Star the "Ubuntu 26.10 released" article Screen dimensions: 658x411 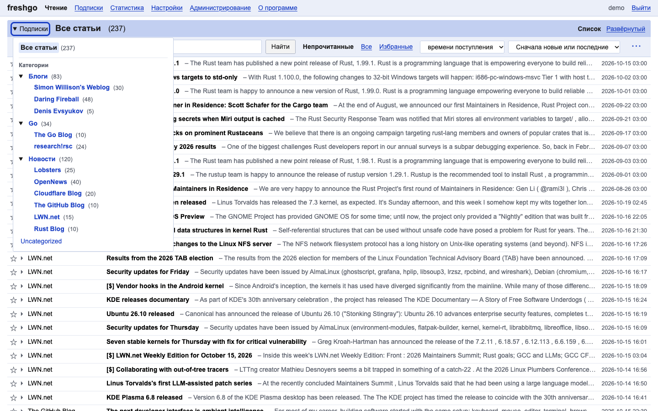pyautogui.click(x=14, y=314)
